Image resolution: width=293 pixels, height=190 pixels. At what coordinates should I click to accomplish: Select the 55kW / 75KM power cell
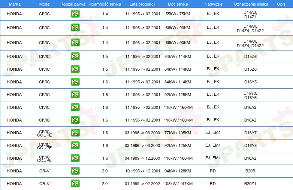(x=178, y=14)
